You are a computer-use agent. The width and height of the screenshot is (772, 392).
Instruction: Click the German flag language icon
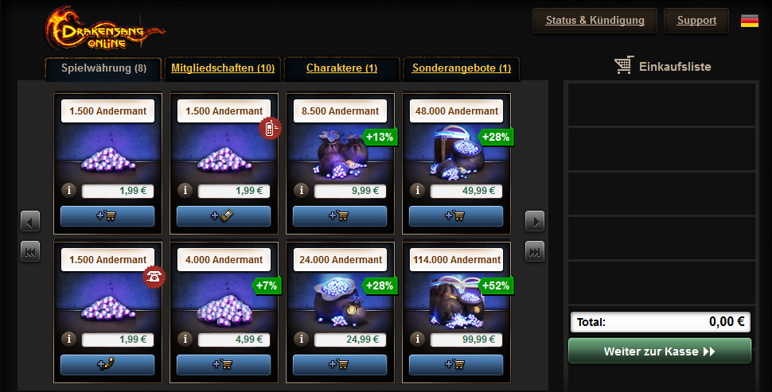[750, 21]
